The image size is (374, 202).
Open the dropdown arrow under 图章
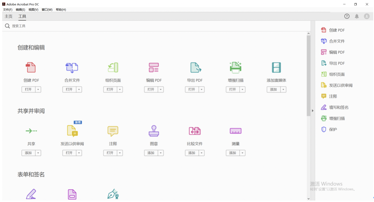[161, 153]
